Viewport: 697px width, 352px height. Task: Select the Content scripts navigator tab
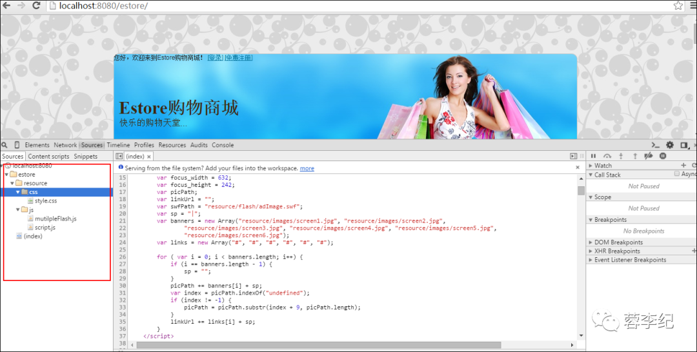click(x=48, y=156)
